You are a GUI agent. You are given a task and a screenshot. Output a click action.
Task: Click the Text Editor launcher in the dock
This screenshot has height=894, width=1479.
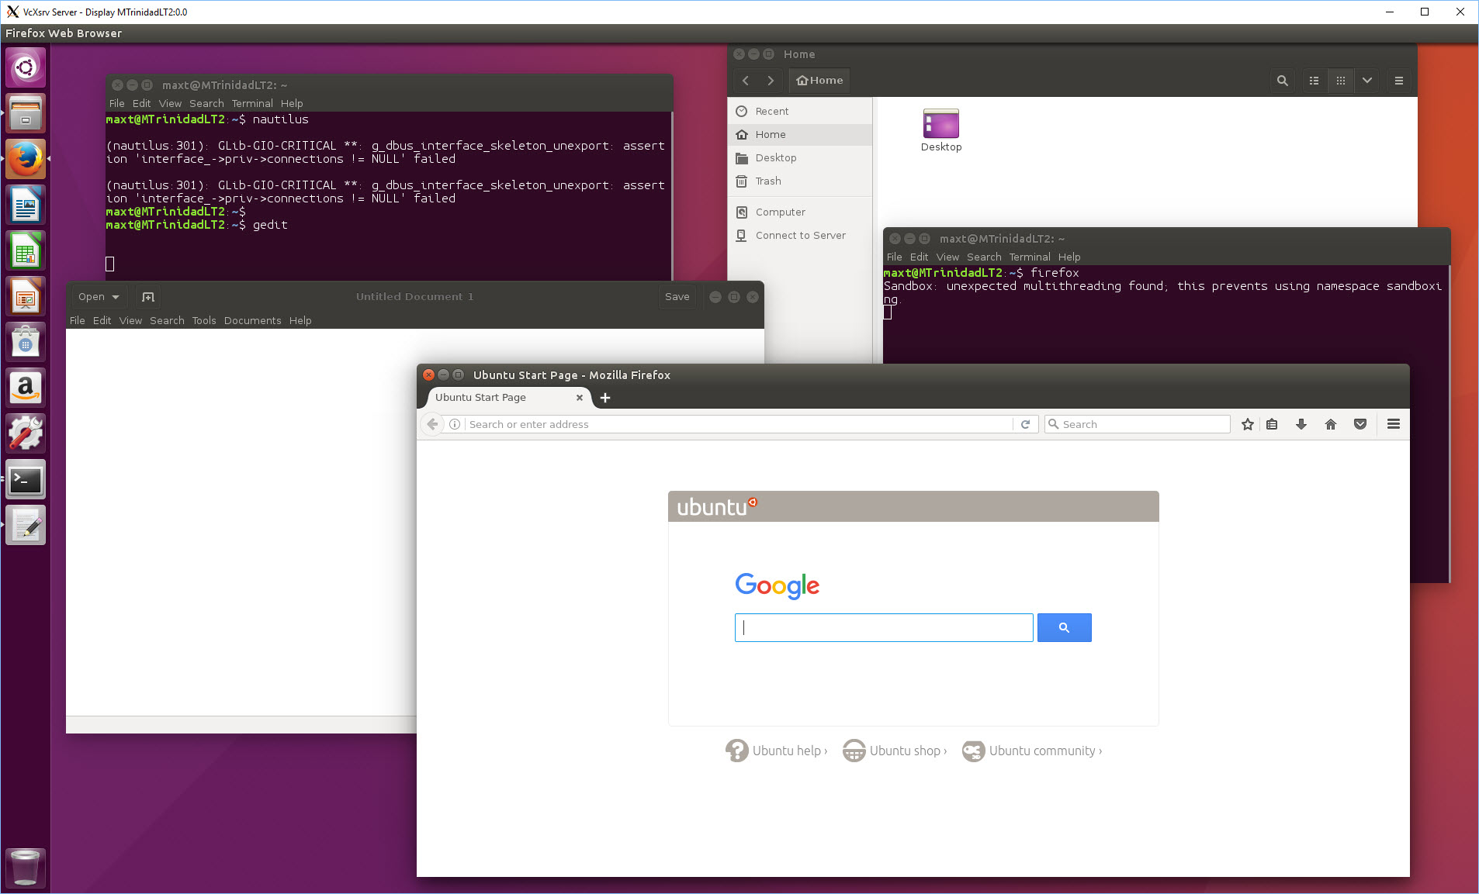26,525
